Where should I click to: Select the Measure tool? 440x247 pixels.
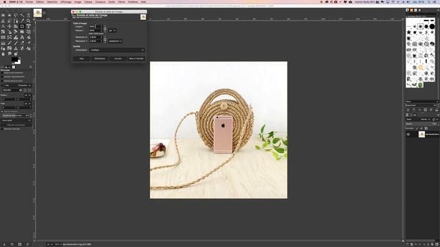[x=3, y=26]
